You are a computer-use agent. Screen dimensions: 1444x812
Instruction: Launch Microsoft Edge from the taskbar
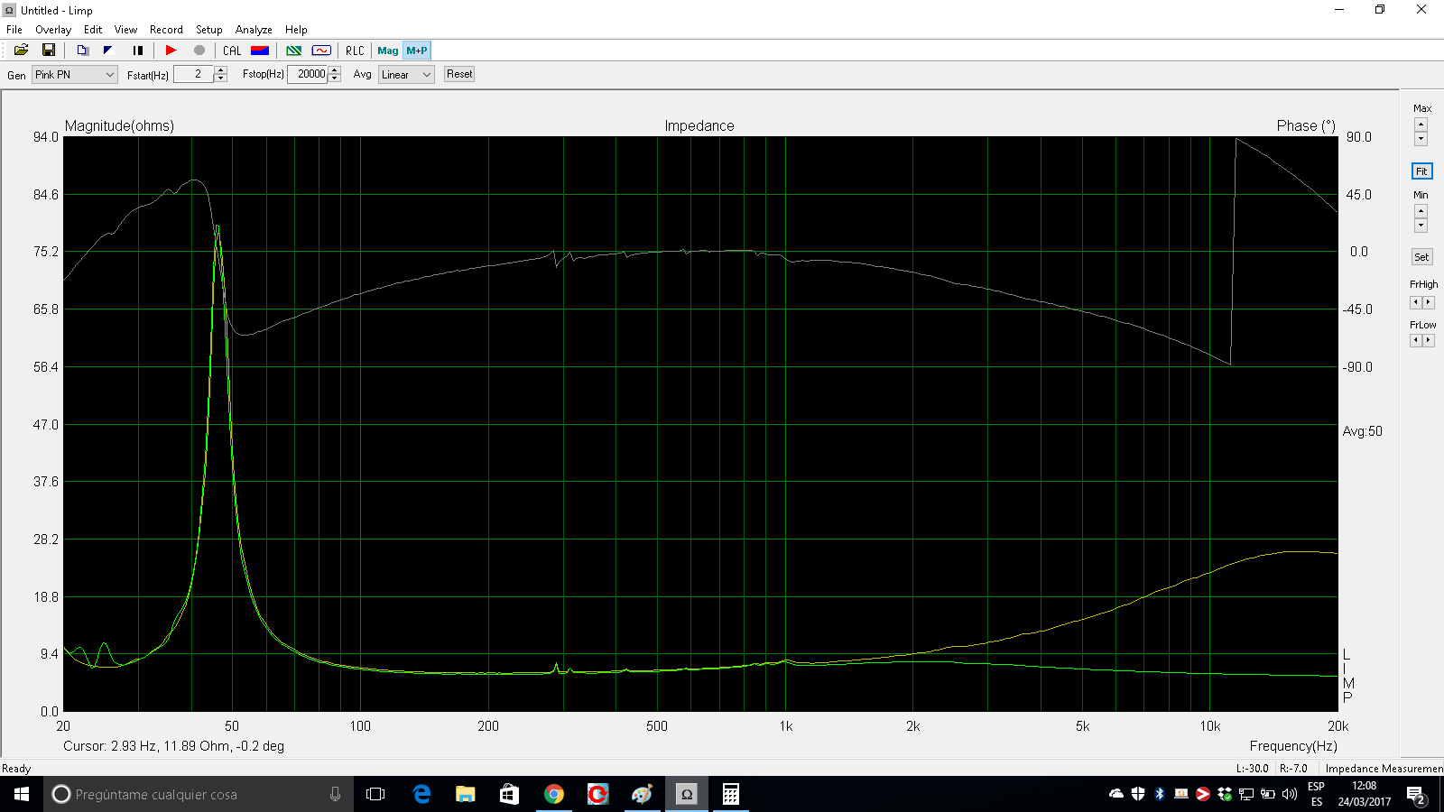[x=421, y=794]
